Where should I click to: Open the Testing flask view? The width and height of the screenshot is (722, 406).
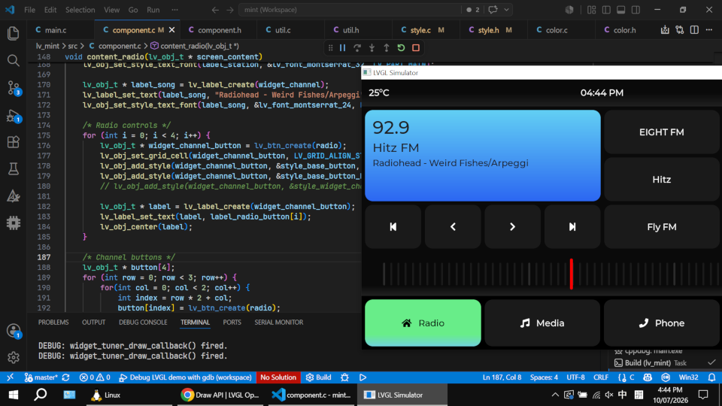coord(14,169)
